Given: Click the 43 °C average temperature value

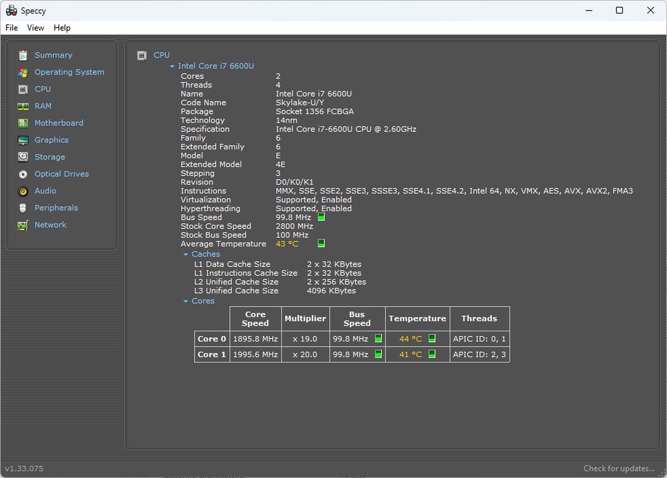Looking at the screenshot, I should 287,244.
